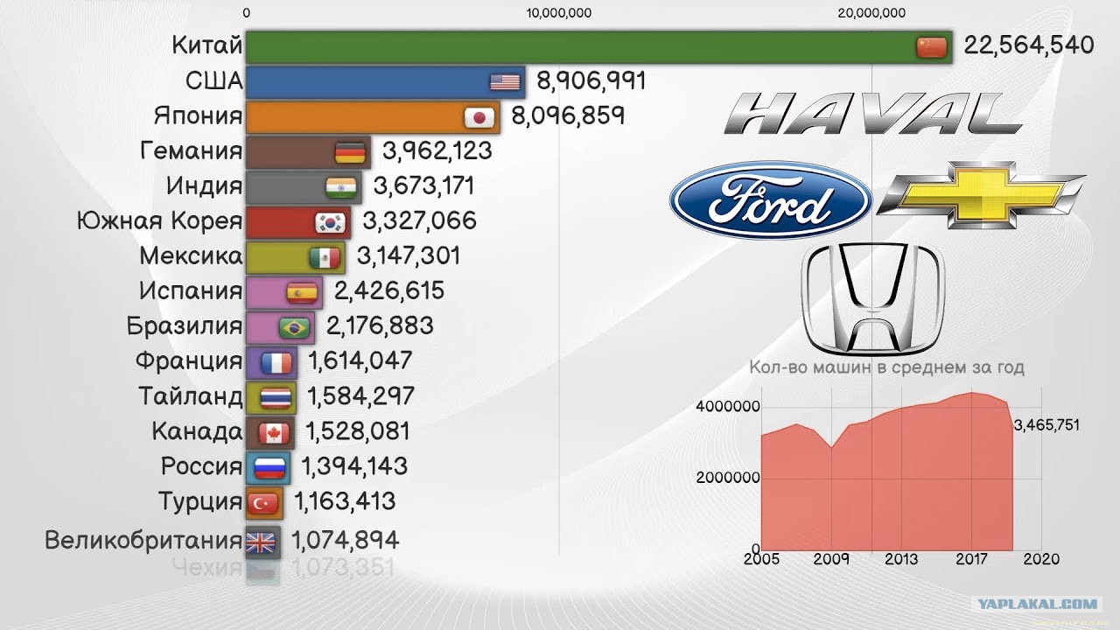Select the blue США bar
The height and width of the screenshot is (630, 1120).
(x=385, y=82)
